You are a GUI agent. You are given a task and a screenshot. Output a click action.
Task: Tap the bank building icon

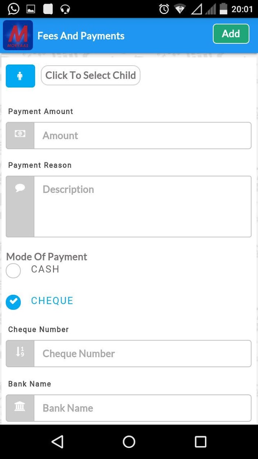pyautogui.click(x=20, y=407)
